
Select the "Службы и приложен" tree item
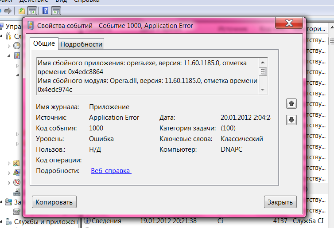(x=46, y=222)
